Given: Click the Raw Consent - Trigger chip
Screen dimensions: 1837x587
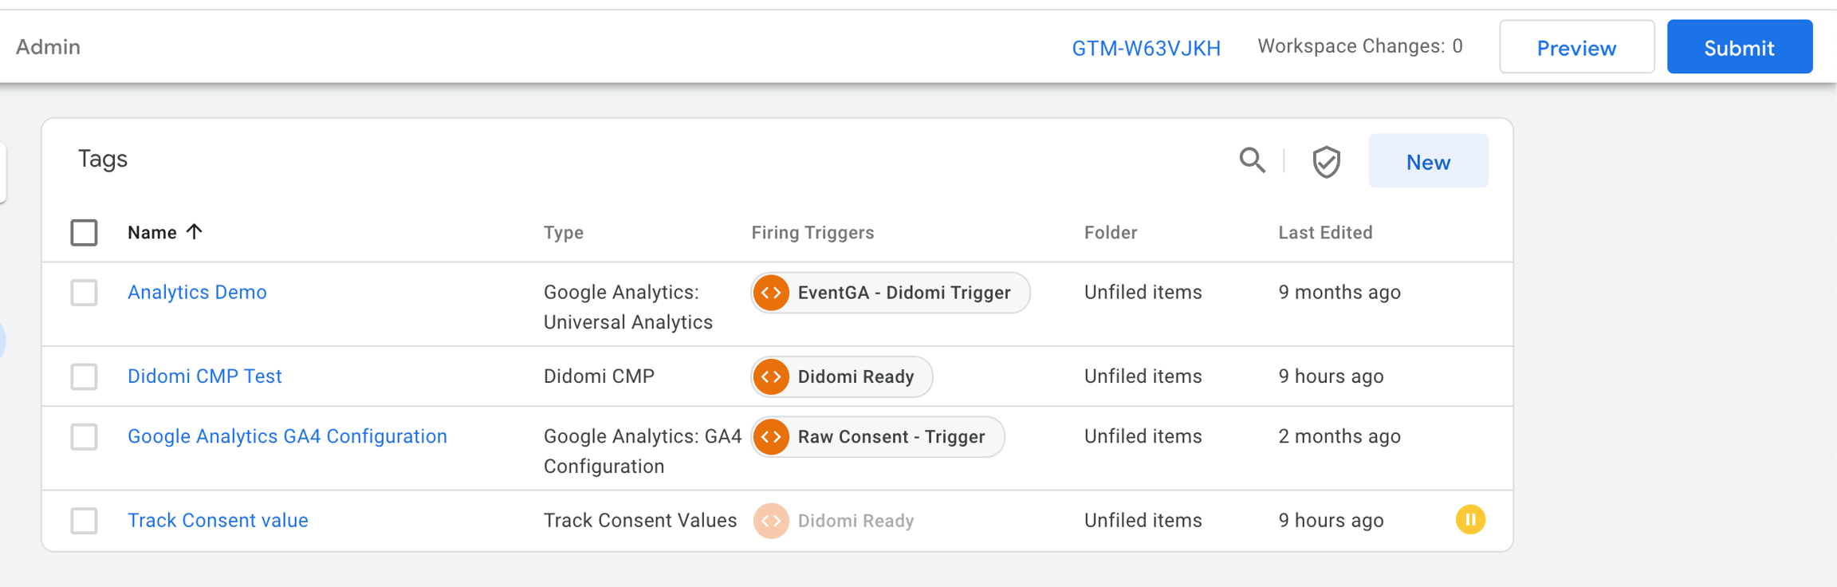Looking at the screenshot, I should 878,437.
